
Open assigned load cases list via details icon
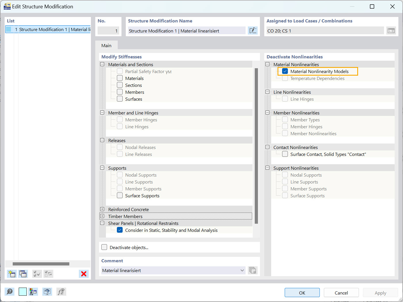tap(391, 30)
